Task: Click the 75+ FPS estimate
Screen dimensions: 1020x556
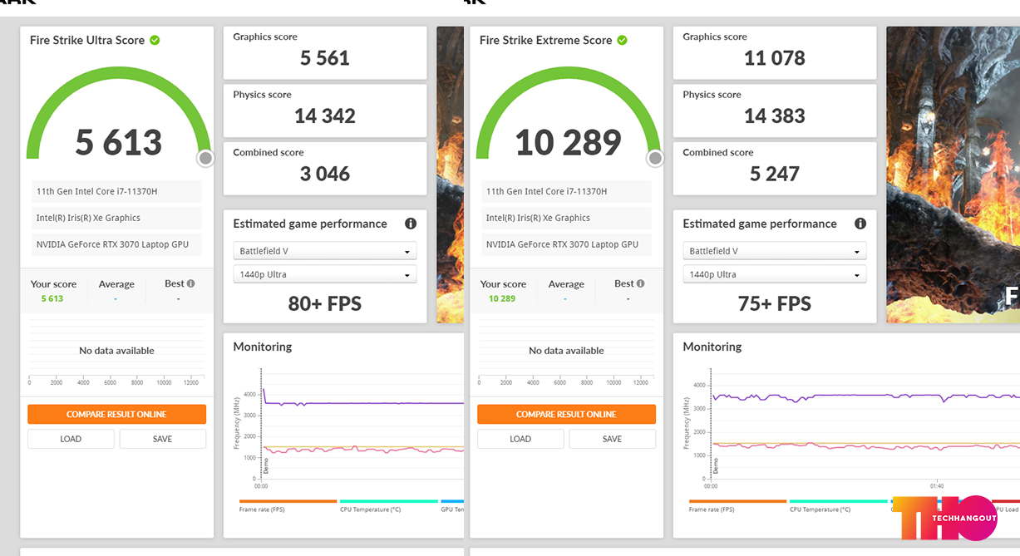Action: coord(775,303)
